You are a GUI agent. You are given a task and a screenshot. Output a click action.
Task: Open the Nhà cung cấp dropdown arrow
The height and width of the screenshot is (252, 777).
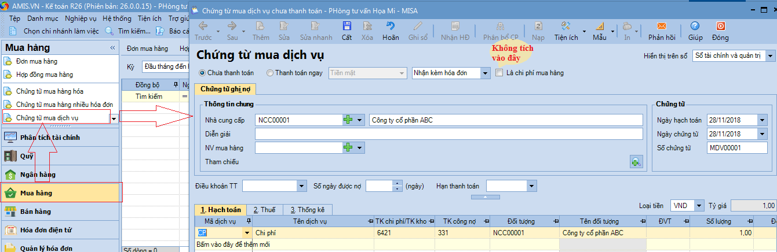point(359,120)
